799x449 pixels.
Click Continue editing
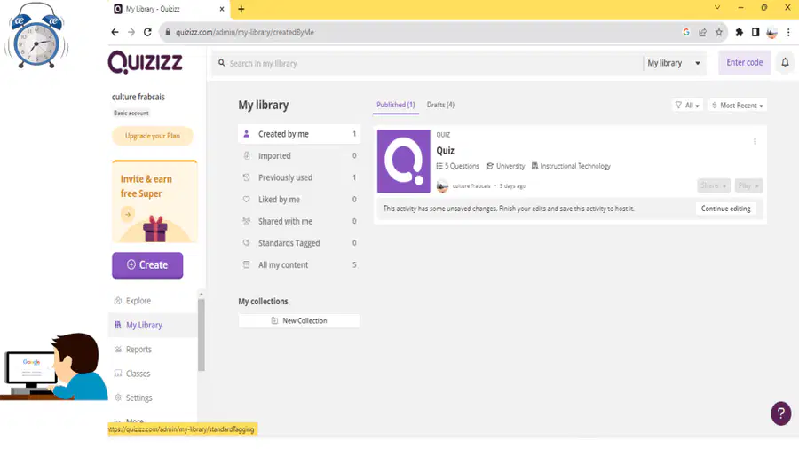[725, 209]
